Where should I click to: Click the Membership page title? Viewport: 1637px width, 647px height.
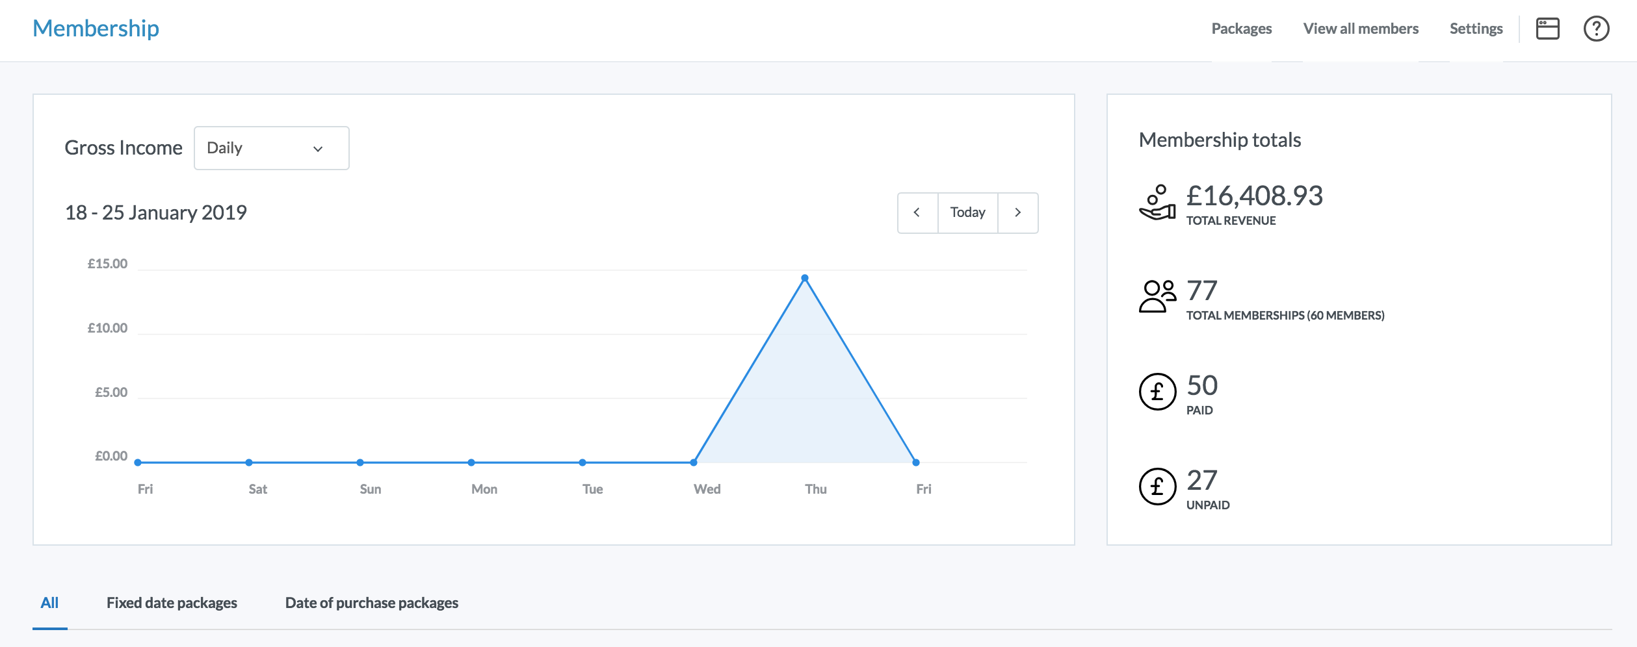tap(96, 29)
